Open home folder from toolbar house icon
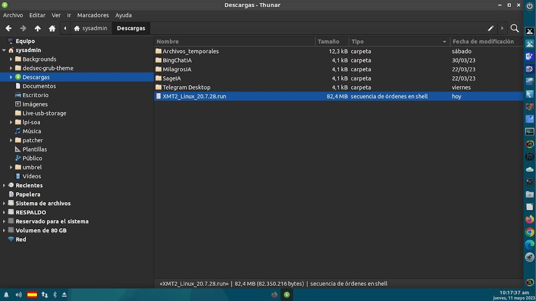536x301 pixels. [52, 28]
